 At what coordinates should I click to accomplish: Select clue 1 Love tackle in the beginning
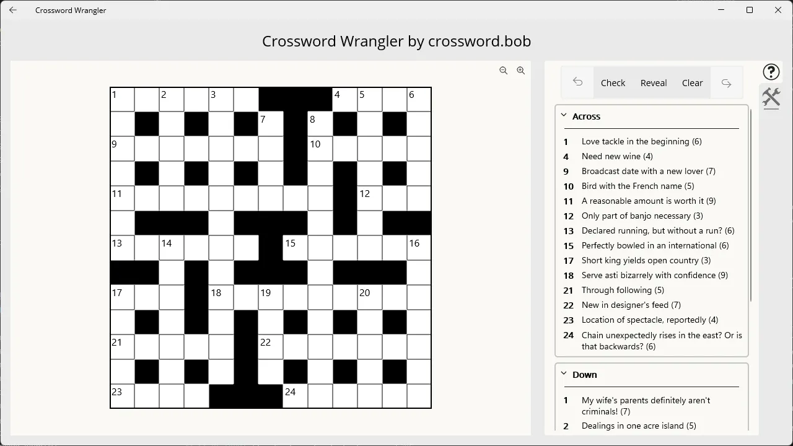coord(651,141)
